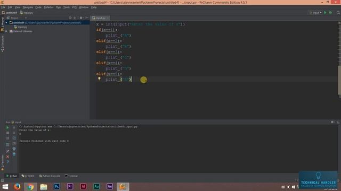This screenshot has width=341, height=191.
Task: Restore layout icon in Run panel
Action: (7, 144)
